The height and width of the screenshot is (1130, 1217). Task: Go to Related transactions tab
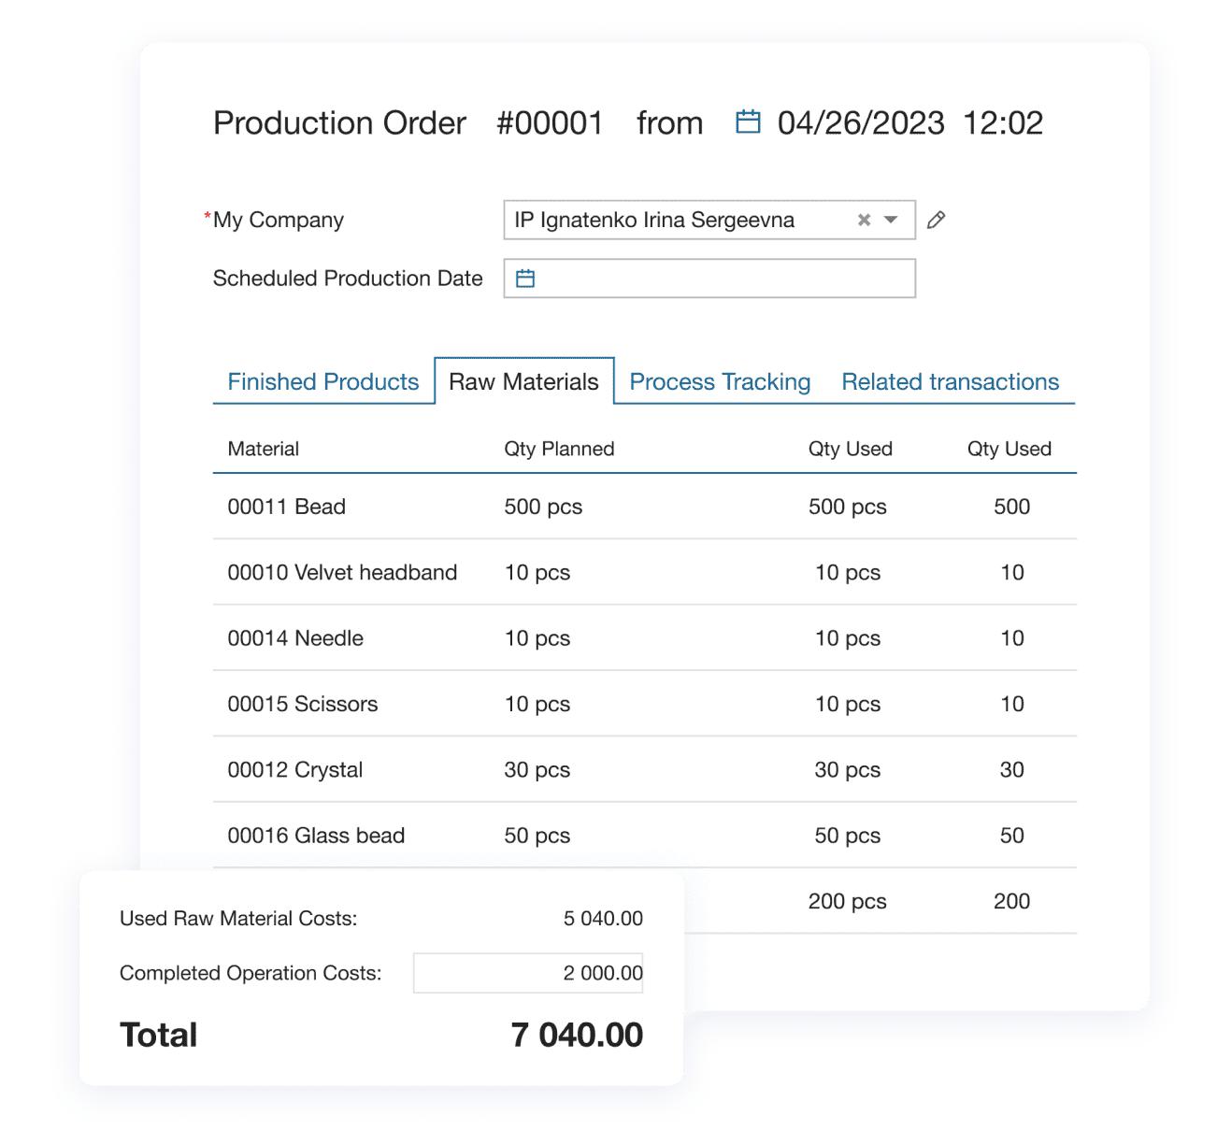950,381
